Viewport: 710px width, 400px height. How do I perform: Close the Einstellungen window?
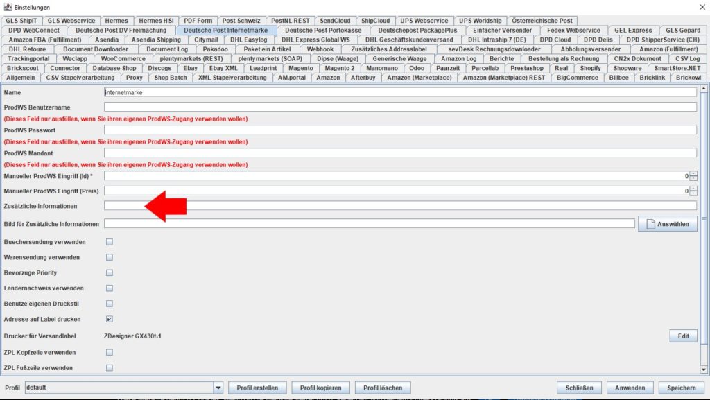point(702,7)
